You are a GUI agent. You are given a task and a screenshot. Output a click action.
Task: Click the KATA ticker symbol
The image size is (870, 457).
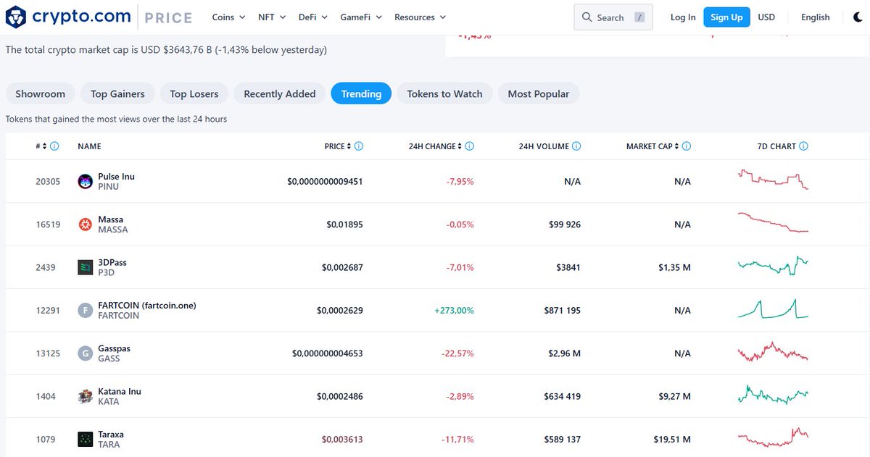[109, 401]
